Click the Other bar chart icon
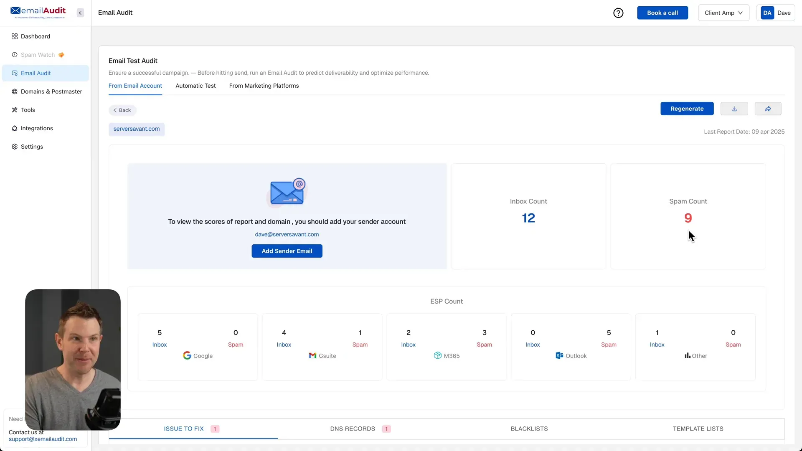This screenshot has height=451, width=802. (687, 355)
